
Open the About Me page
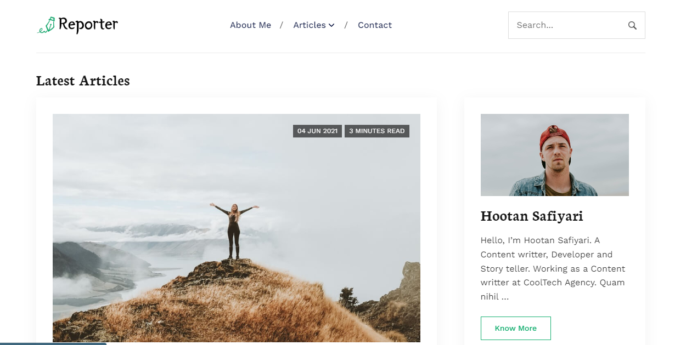coord(250,25)
